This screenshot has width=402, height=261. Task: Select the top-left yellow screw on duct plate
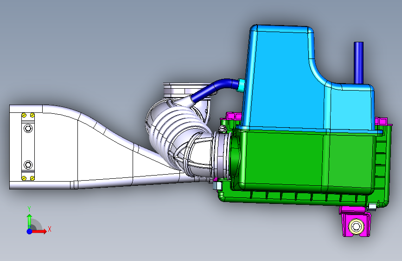pos(24,115)
